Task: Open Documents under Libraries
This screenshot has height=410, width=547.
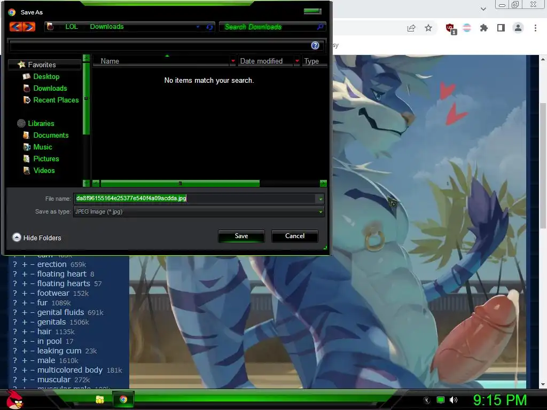Action: (x=51, y=135)
